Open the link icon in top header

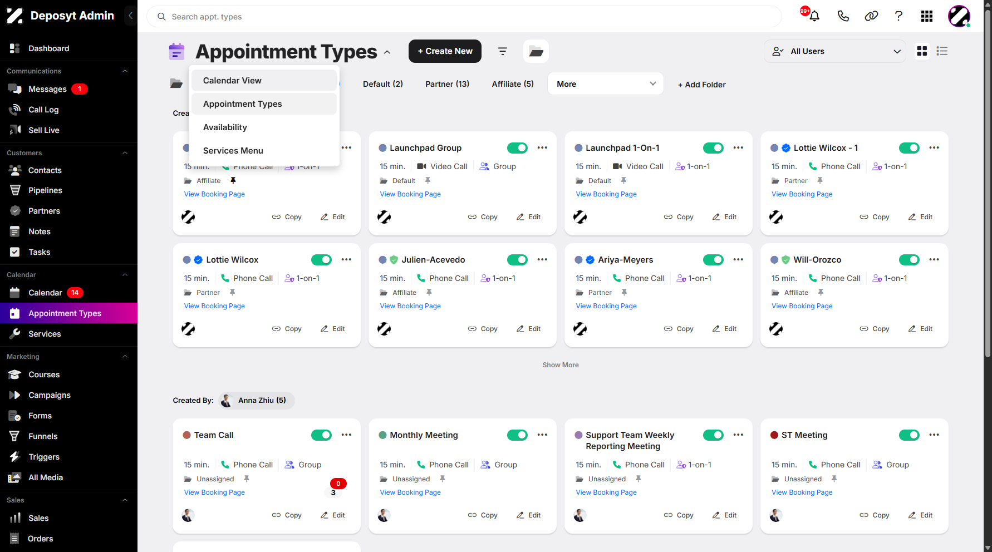coord(871,16)
